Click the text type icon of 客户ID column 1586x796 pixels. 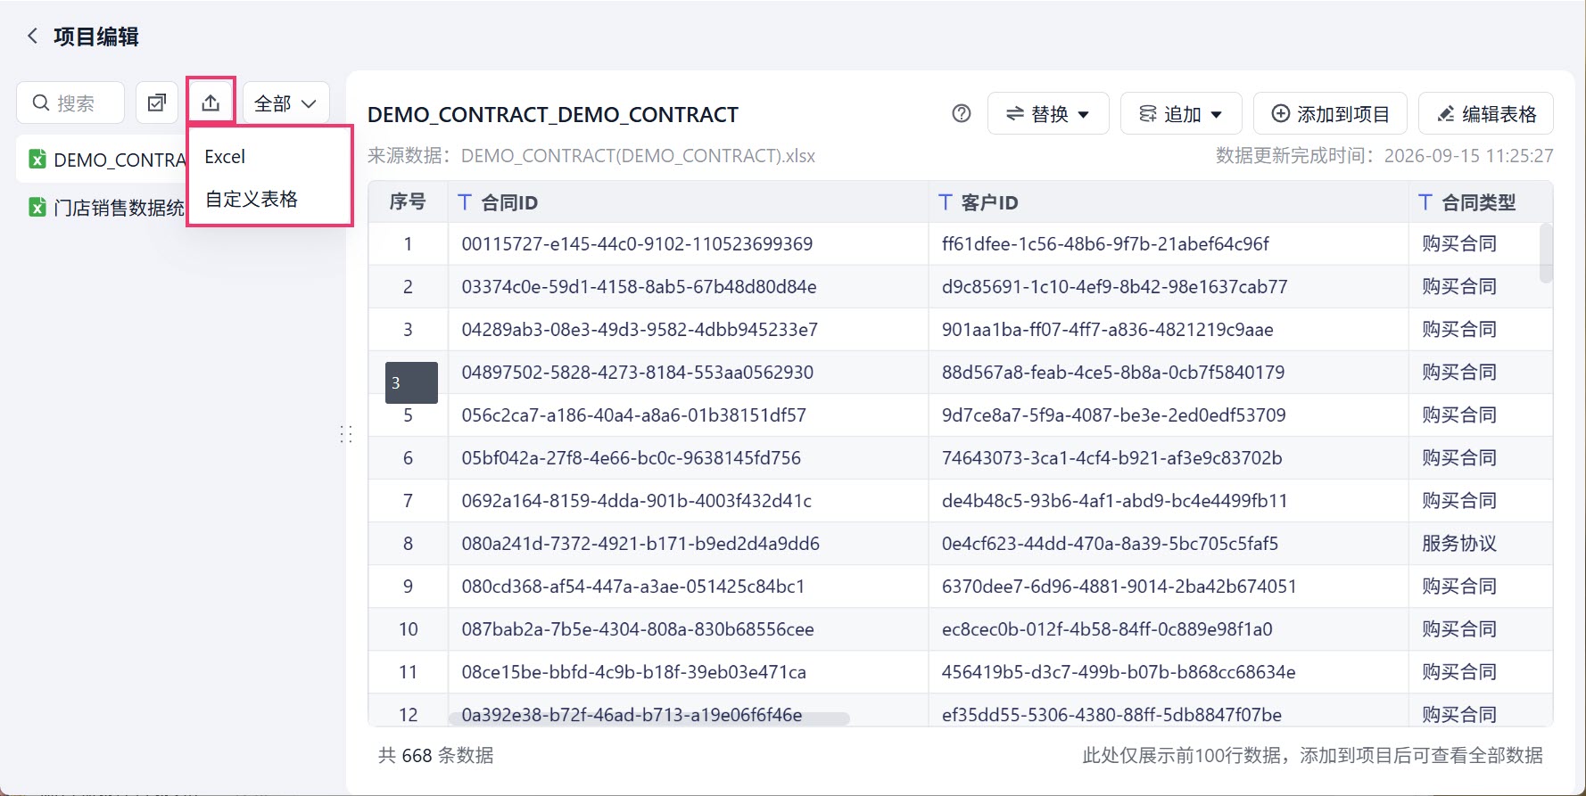[x=946, y=202]
